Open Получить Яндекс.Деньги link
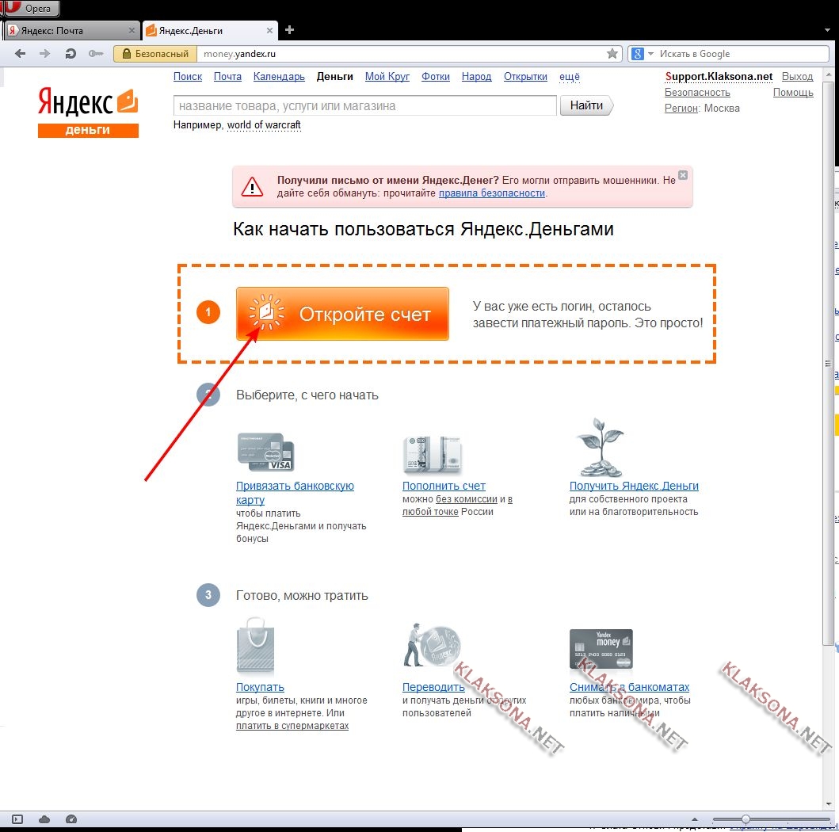Viewport: 839px width, 832px height. 634,486
